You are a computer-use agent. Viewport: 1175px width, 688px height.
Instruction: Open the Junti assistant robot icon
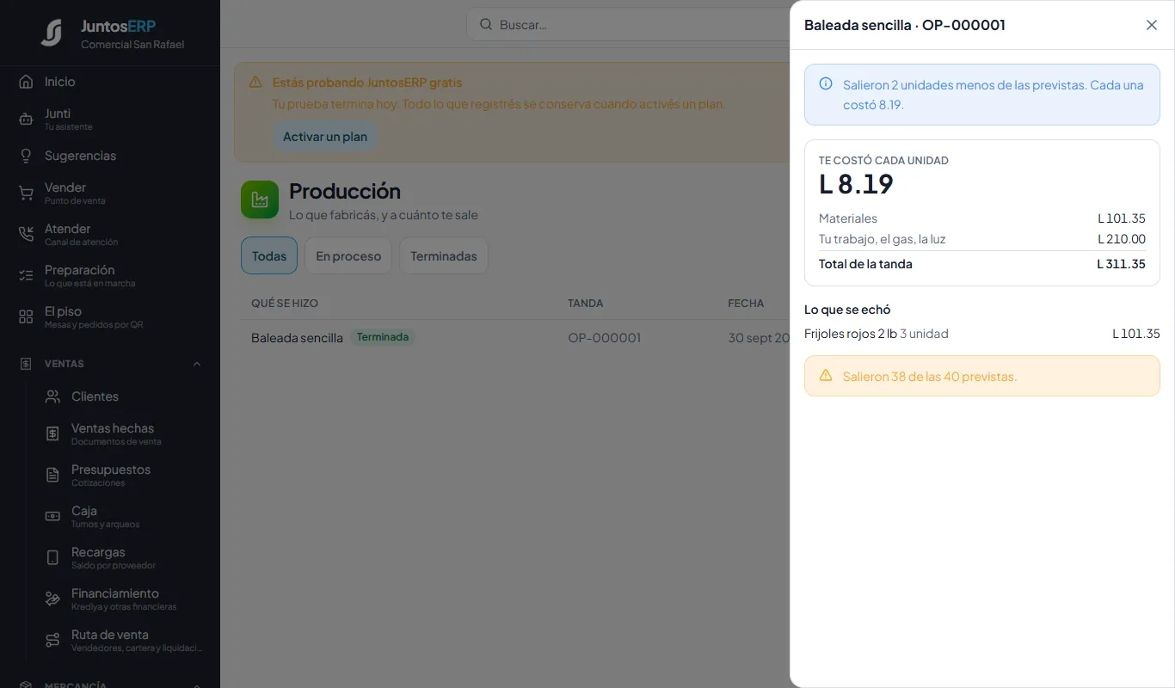(x=26, y=120)
